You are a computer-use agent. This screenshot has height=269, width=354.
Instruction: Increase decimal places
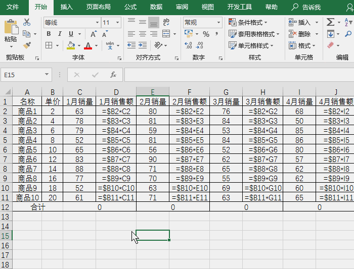click(x=188, y=45)
